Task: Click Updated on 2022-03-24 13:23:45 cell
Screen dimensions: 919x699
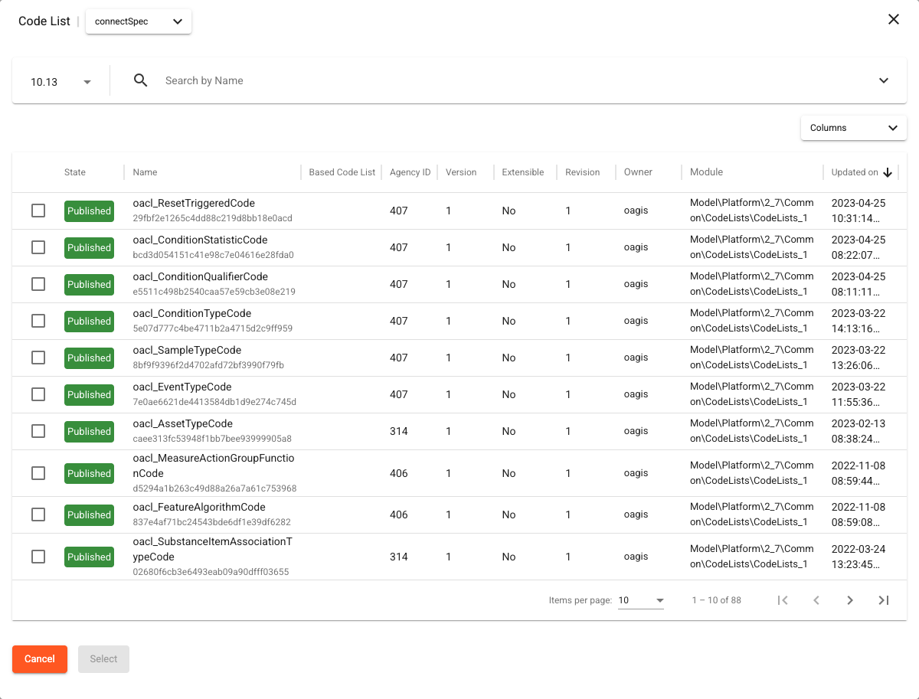Action: 858,557
